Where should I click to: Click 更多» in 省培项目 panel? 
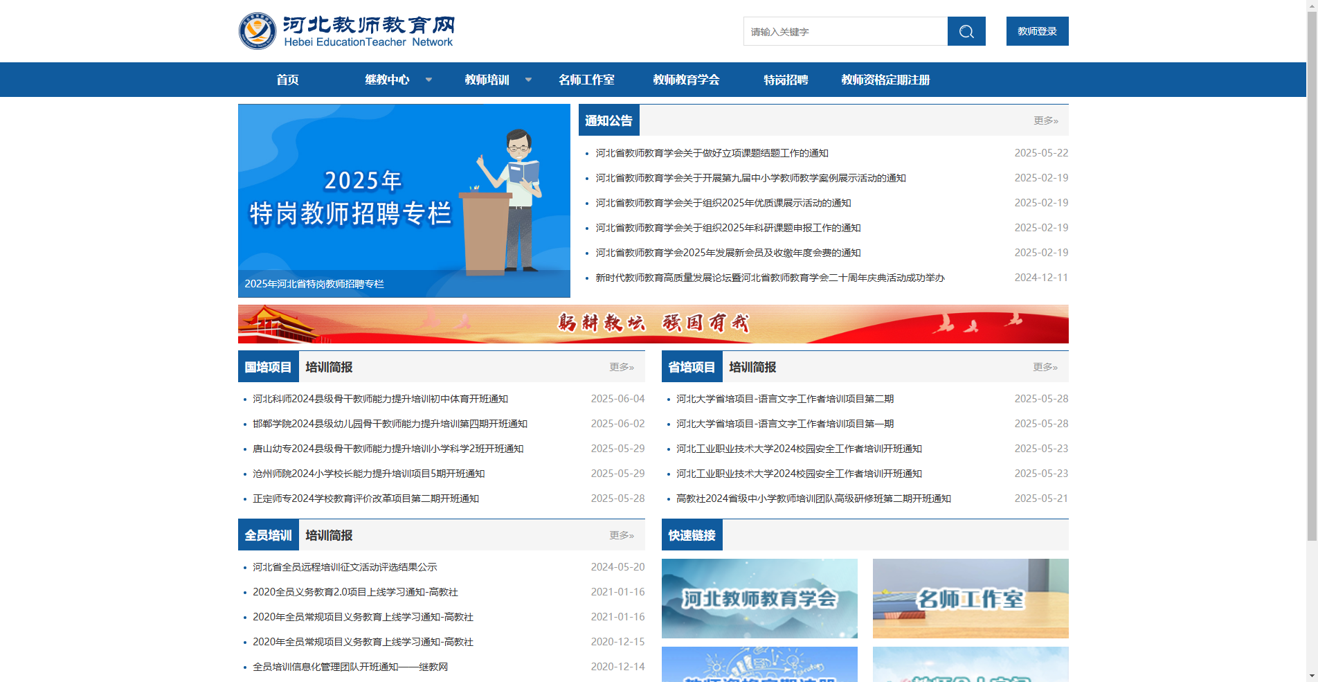[1045, 367]
